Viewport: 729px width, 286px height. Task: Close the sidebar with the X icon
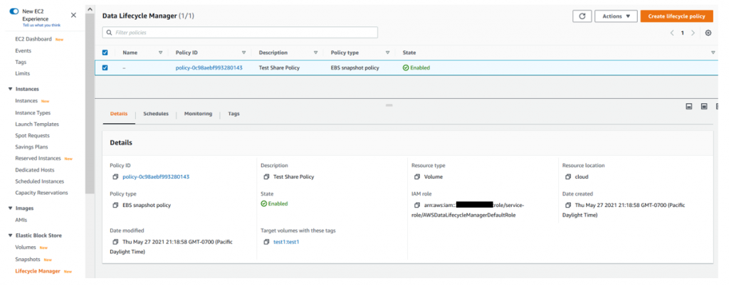coord(73,15)
